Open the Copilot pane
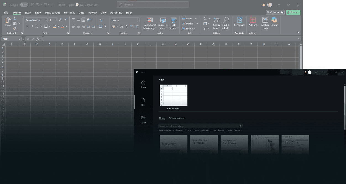The image size is (346, 184). coord(274,22)
